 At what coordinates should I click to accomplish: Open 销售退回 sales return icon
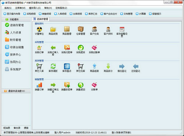[81, 87]
